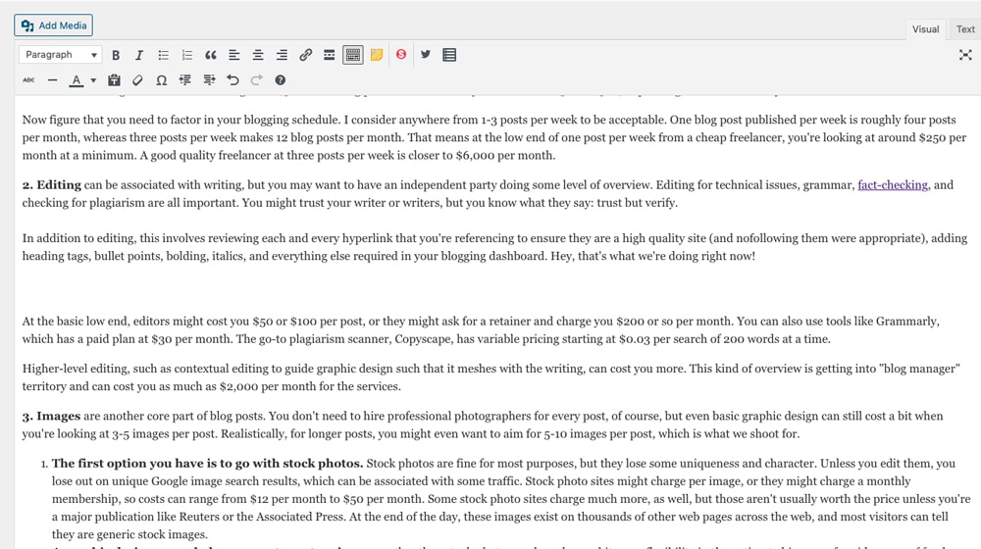Align text right
The image size is (981, 549).
point(282,55)
